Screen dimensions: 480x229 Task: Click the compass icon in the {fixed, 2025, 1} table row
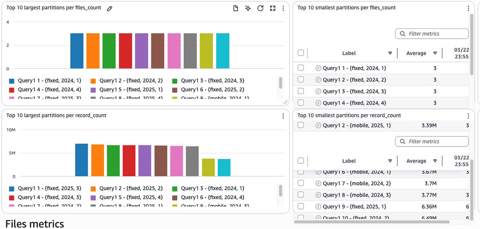pyautogui.click(x=318, y=207)
